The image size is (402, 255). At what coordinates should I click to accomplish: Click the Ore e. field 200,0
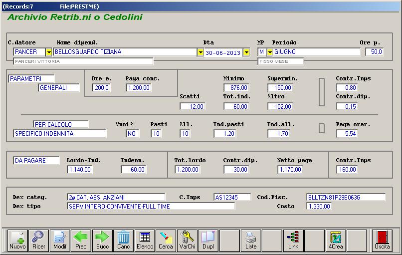point(101,88)
